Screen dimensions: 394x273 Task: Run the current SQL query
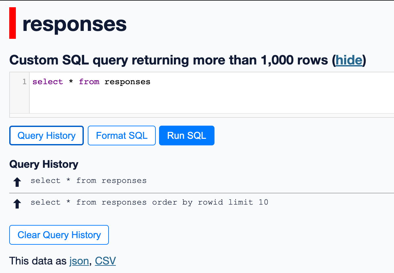186,135
